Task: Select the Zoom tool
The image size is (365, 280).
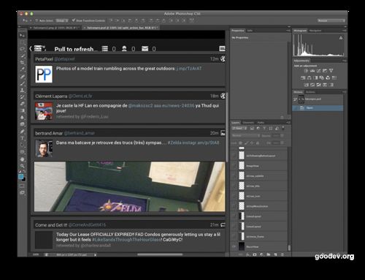Action: tap(22, 166)
